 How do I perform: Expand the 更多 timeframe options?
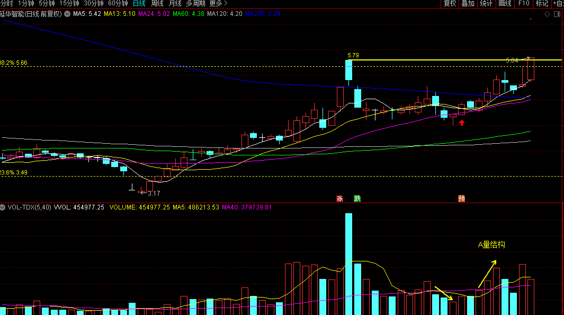(218, 3)
